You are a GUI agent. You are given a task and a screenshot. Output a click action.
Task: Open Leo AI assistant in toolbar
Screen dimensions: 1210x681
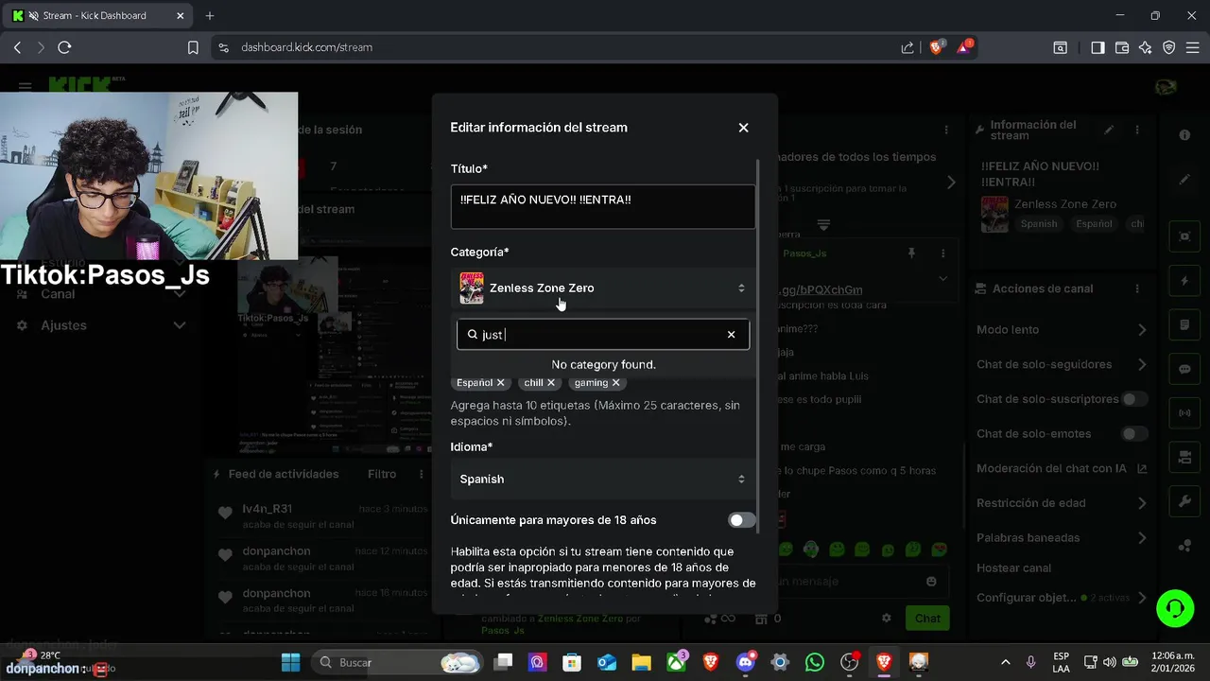click(x=1146, y=47)
